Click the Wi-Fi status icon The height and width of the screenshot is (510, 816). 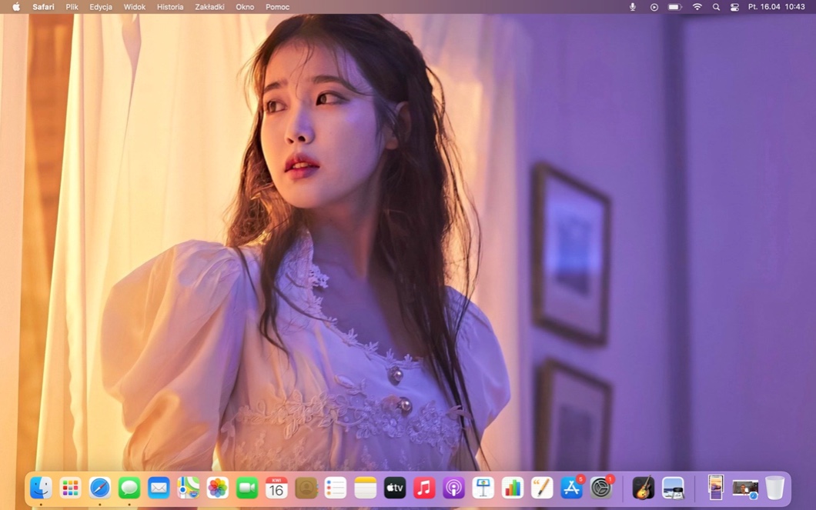pyautogui.click(x=697, y=7)
